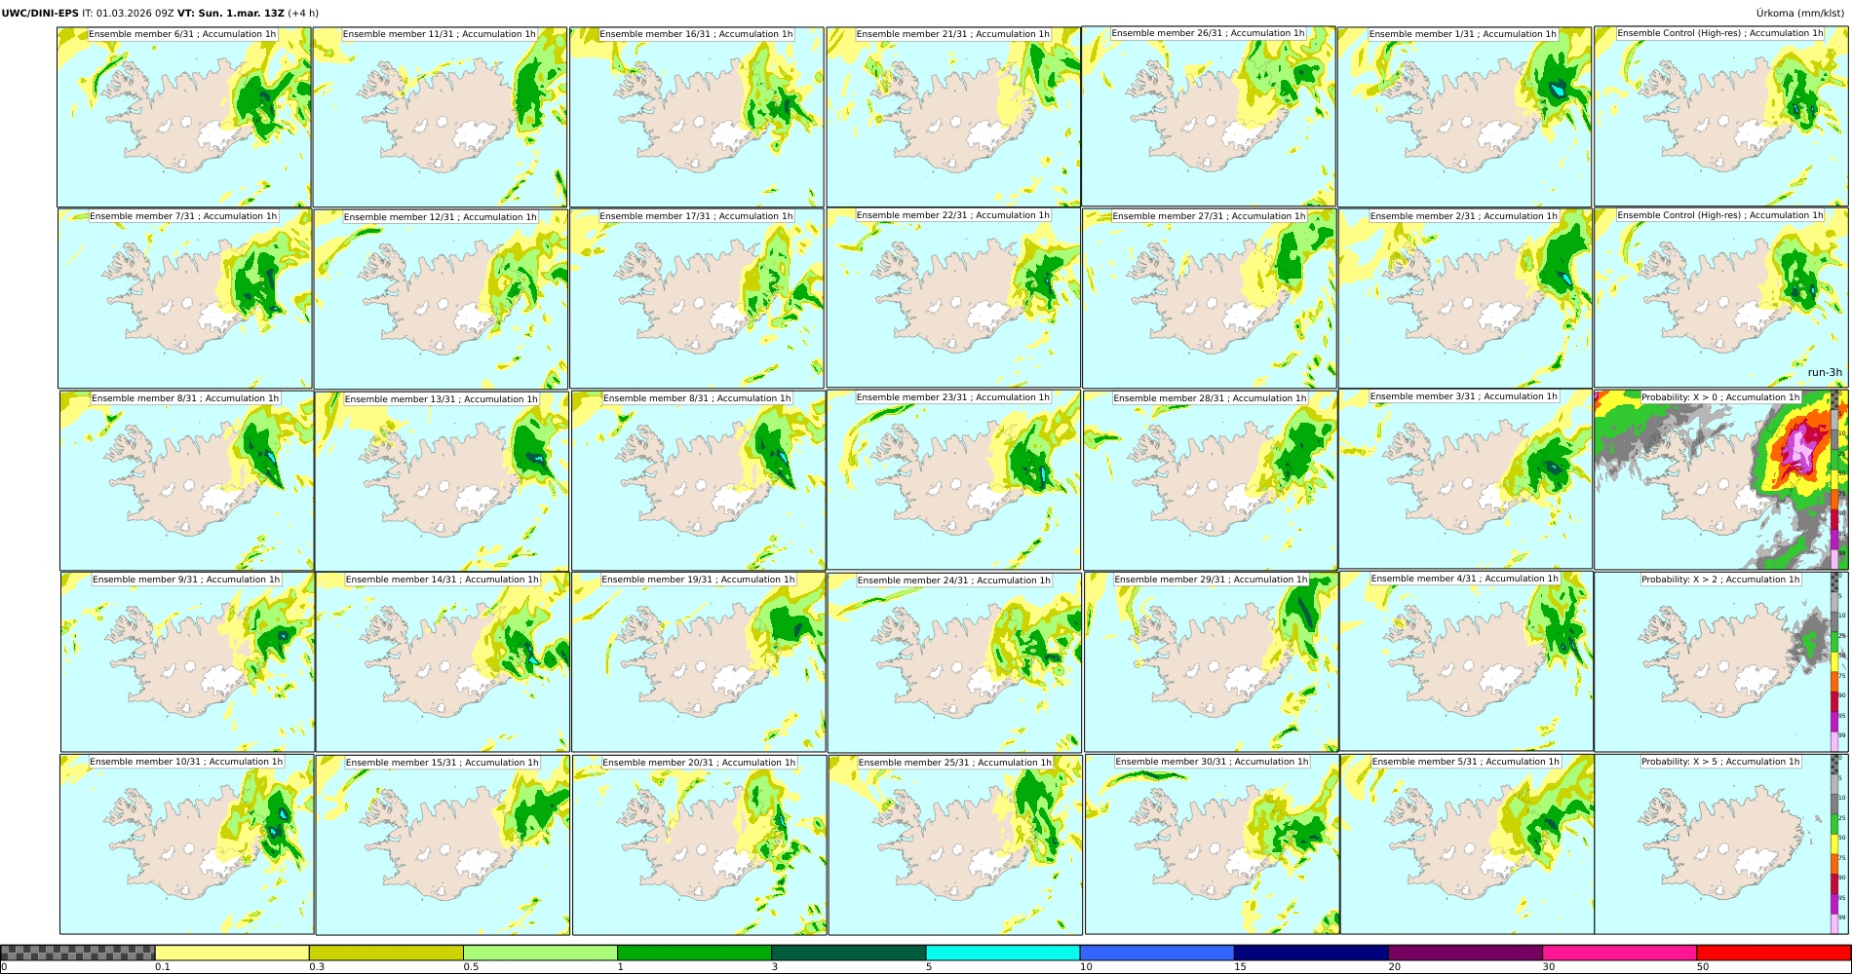Click the cyan 5–10 legend swatch

(x=1003, y=953)
